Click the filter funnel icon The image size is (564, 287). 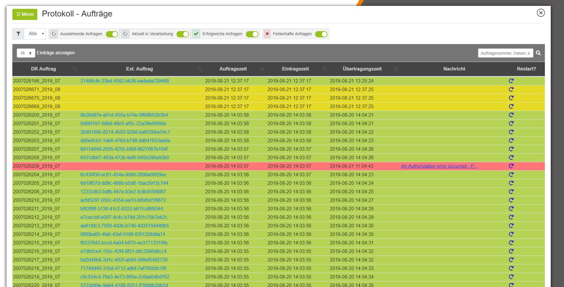pyautogui.click(x=18, y=34)
